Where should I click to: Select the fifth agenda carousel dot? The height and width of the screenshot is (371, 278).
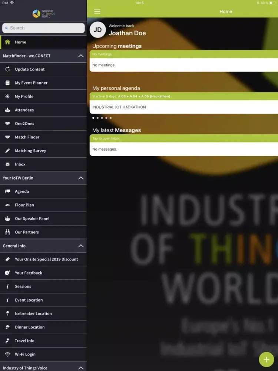pos(110,118)
